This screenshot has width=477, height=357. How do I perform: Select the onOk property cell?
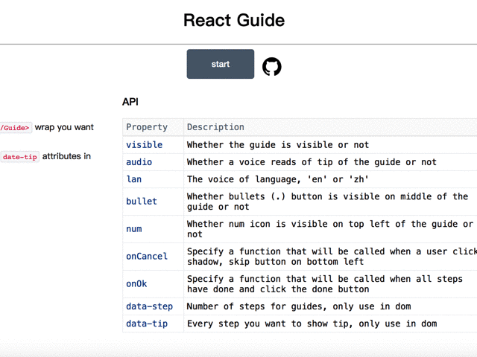[x=137, y=284]
